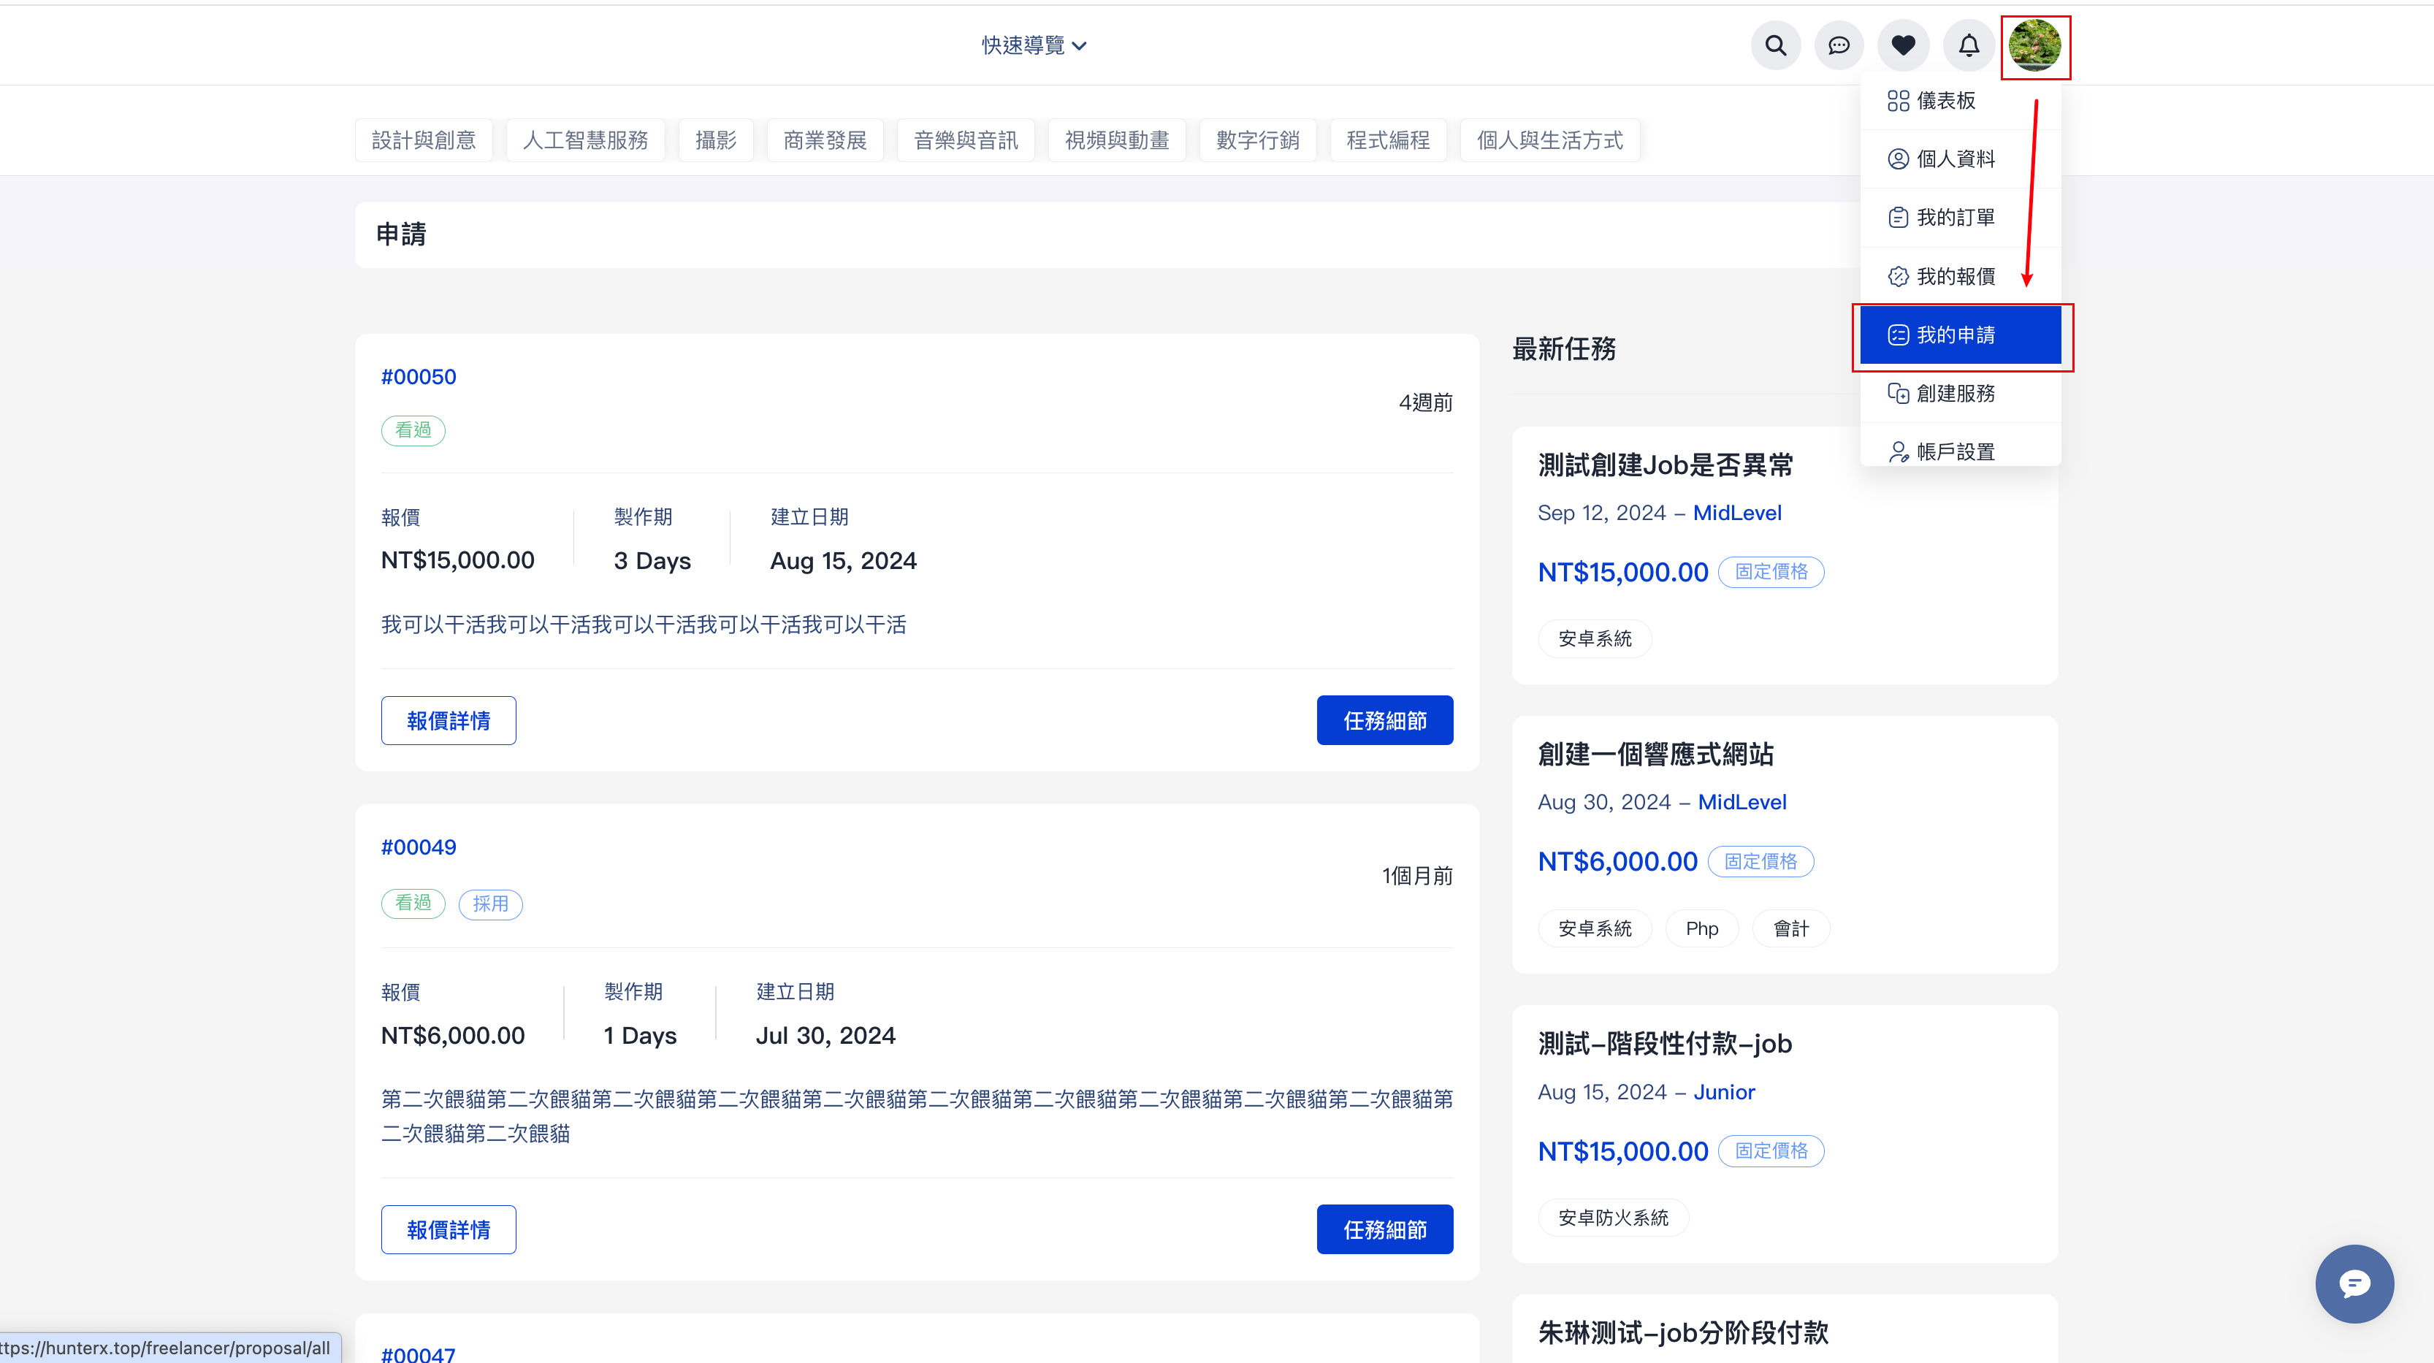
Task: Select 我的申請 highlighted menu item
Action: (x=1958, y=335)
